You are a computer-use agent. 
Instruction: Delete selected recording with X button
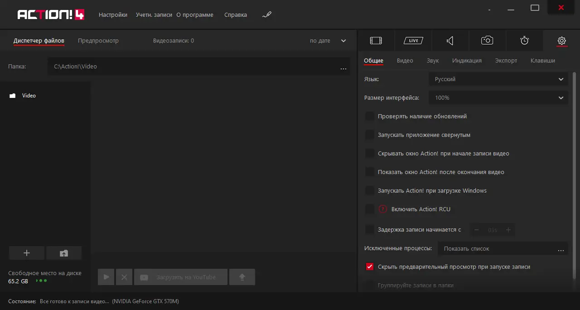pyautogui.click(x=124, y=277)
